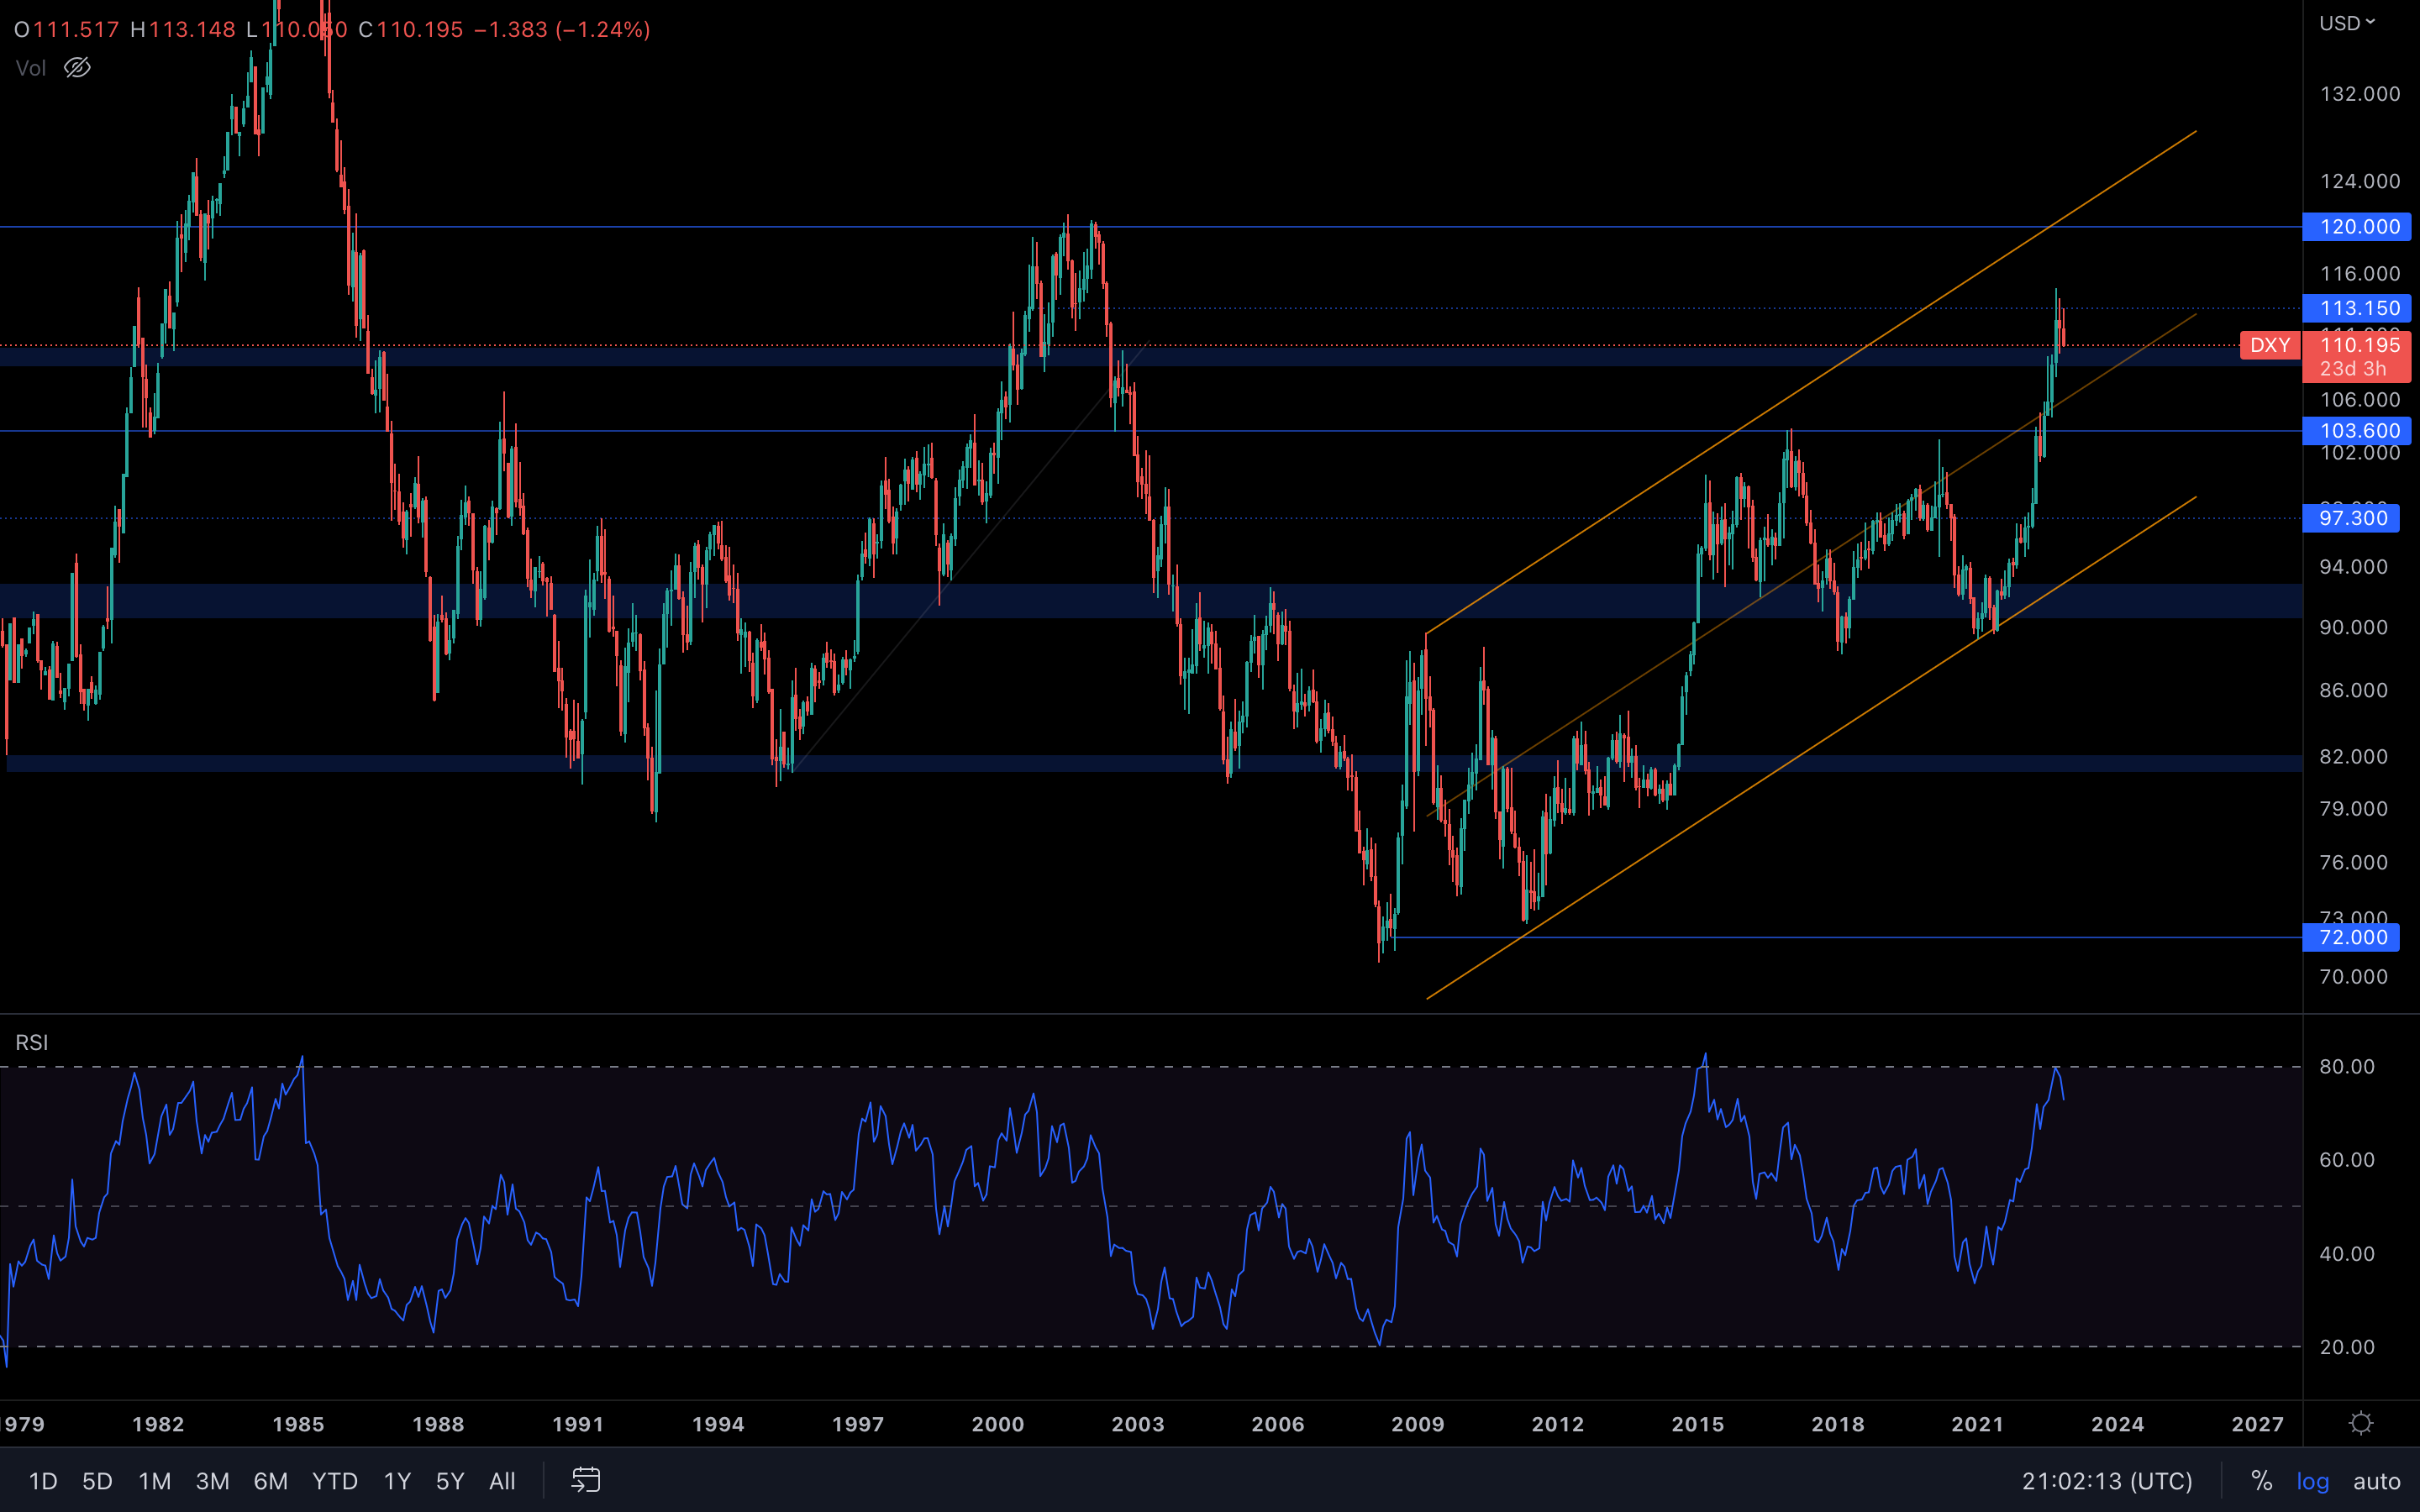Expand the USD currency dropdown
The width and height of the screenshot is (2420, 1512).
(x=2346, y=23)
